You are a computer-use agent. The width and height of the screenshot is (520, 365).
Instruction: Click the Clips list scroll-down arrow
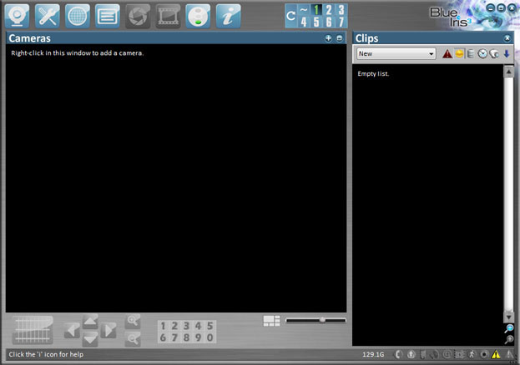[508, 317]
